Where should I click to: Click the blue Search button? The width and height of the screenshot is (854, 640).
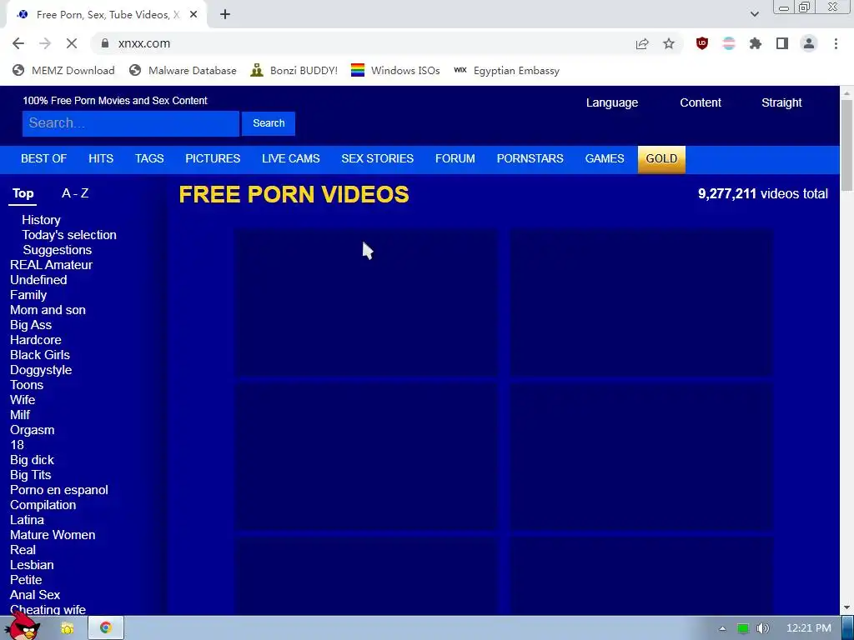tap(269, 123)
